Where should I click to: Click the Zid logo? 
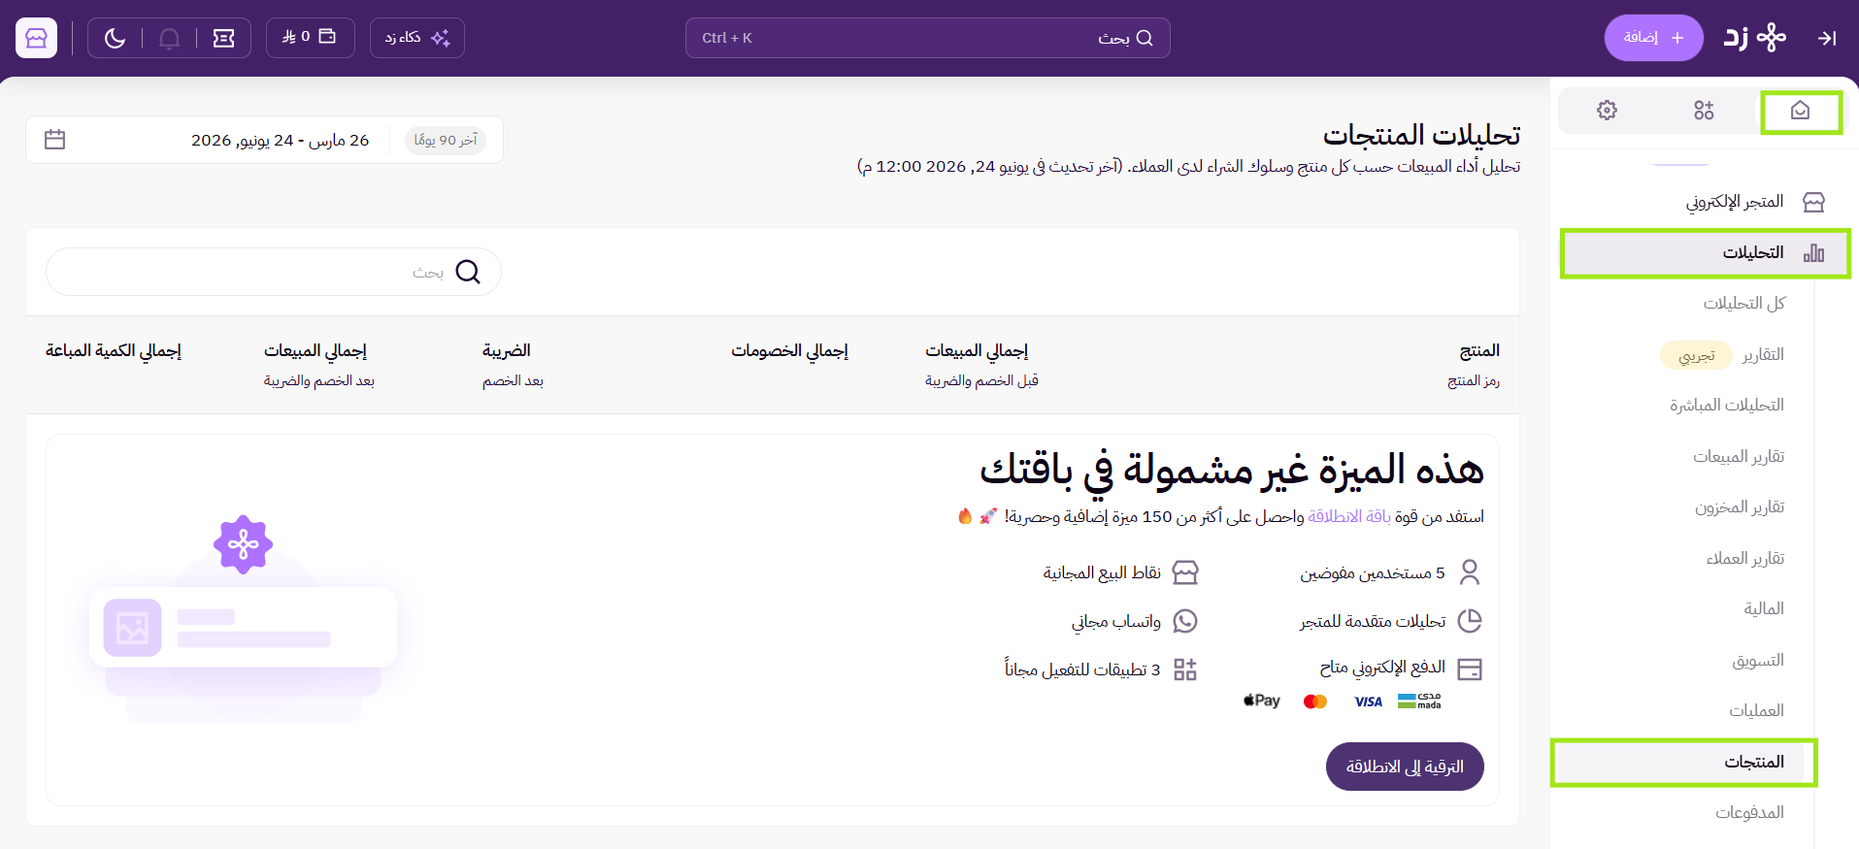pos(1754,37)
